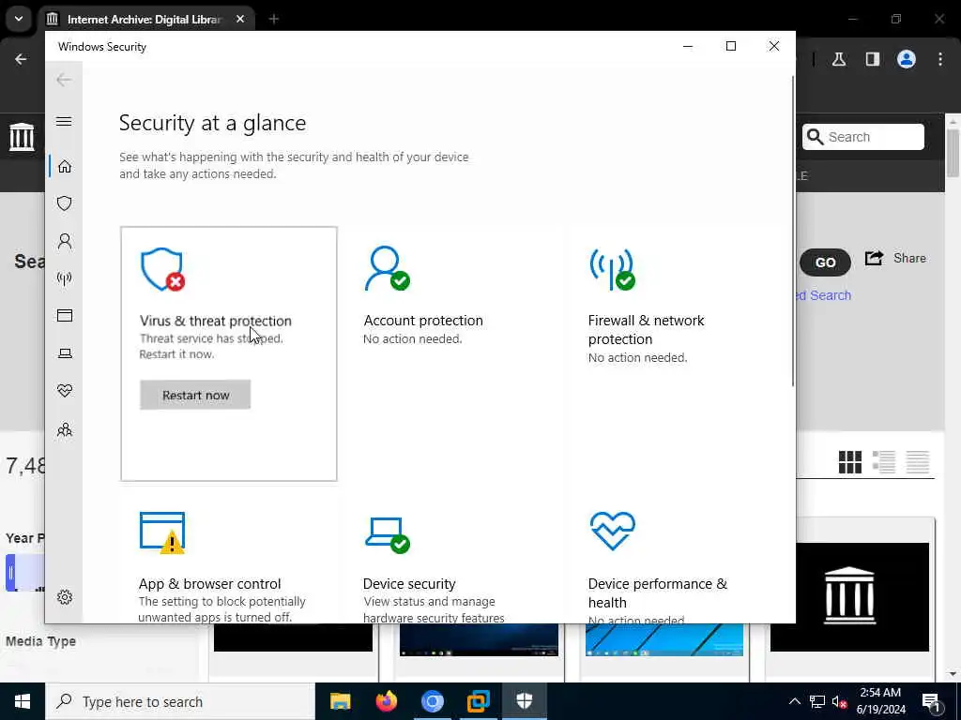Open the hamburger navigation menu in Windows Security
The image size is (961, 720).
click(x=64, y=121)
